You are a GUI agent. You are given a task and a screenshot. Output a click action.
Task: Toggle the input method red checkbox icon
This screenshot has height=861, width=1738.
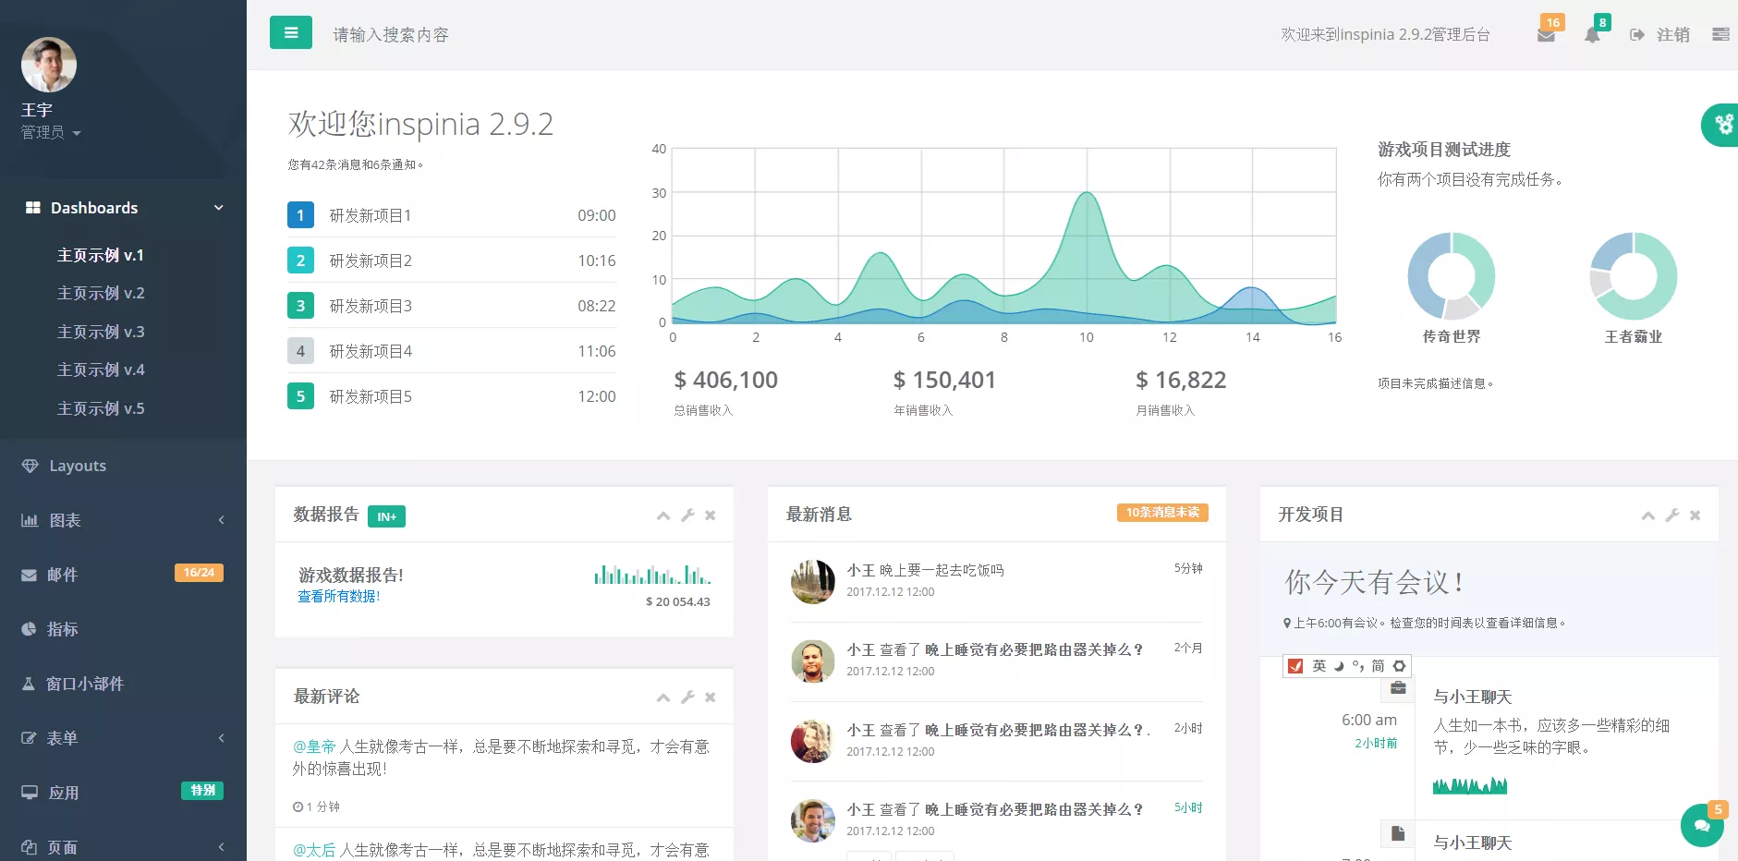point(1295,666)
